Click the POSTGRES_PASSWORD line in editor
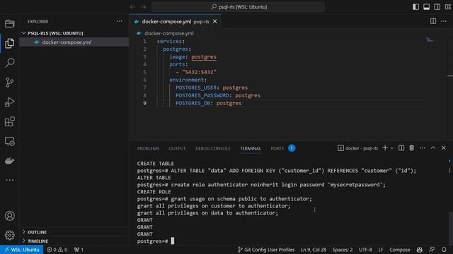The height and width of the screenshot is (254, 453). (217, 95)
